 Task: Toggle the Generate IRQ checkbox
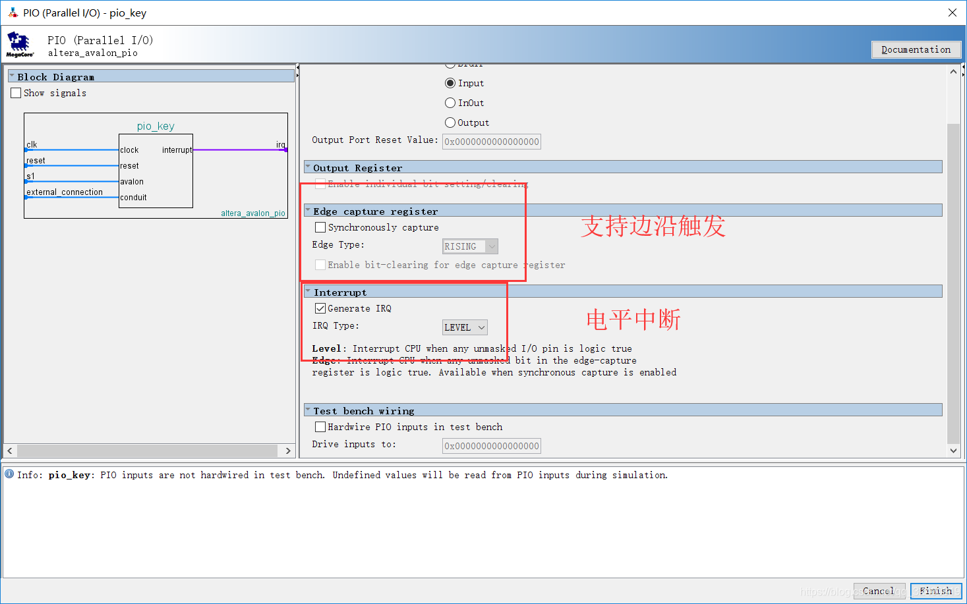point(320,308)
